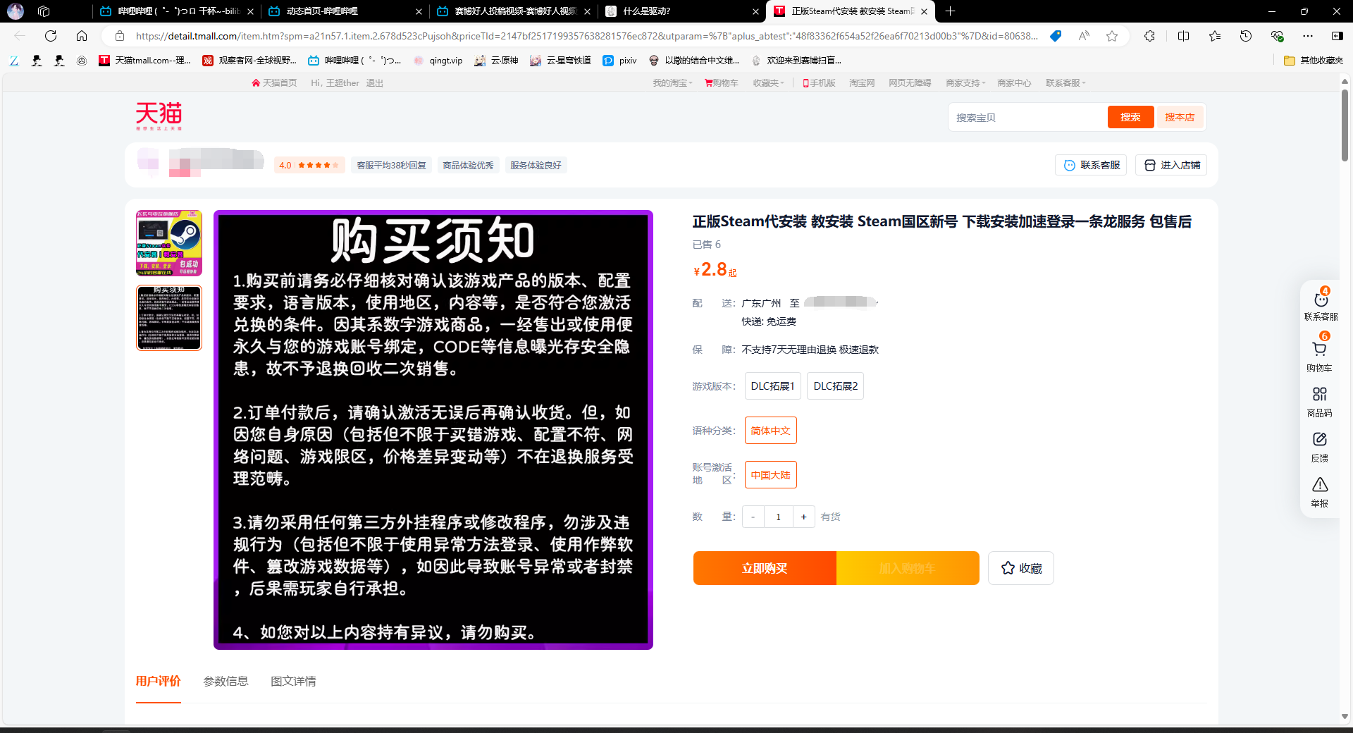
Task: Increase quantity with the plus stepper
Action: [803, 517]
